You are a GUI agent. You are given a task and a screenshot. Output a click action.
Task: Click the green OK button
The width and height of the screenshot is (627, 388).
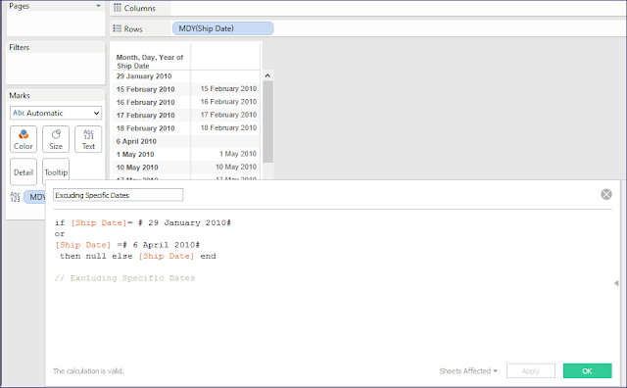click(x=587, y=370)
